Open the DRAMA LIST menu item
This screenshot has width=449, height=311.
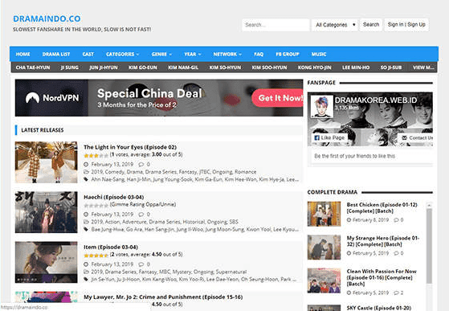point(56,54)
